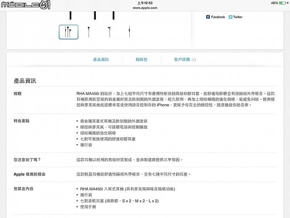Screen dimensions: 290x218
Task: Click the RHA MA450i 入耳式耳機 box item
Action: pyautogui.click(x=128, y=189)
